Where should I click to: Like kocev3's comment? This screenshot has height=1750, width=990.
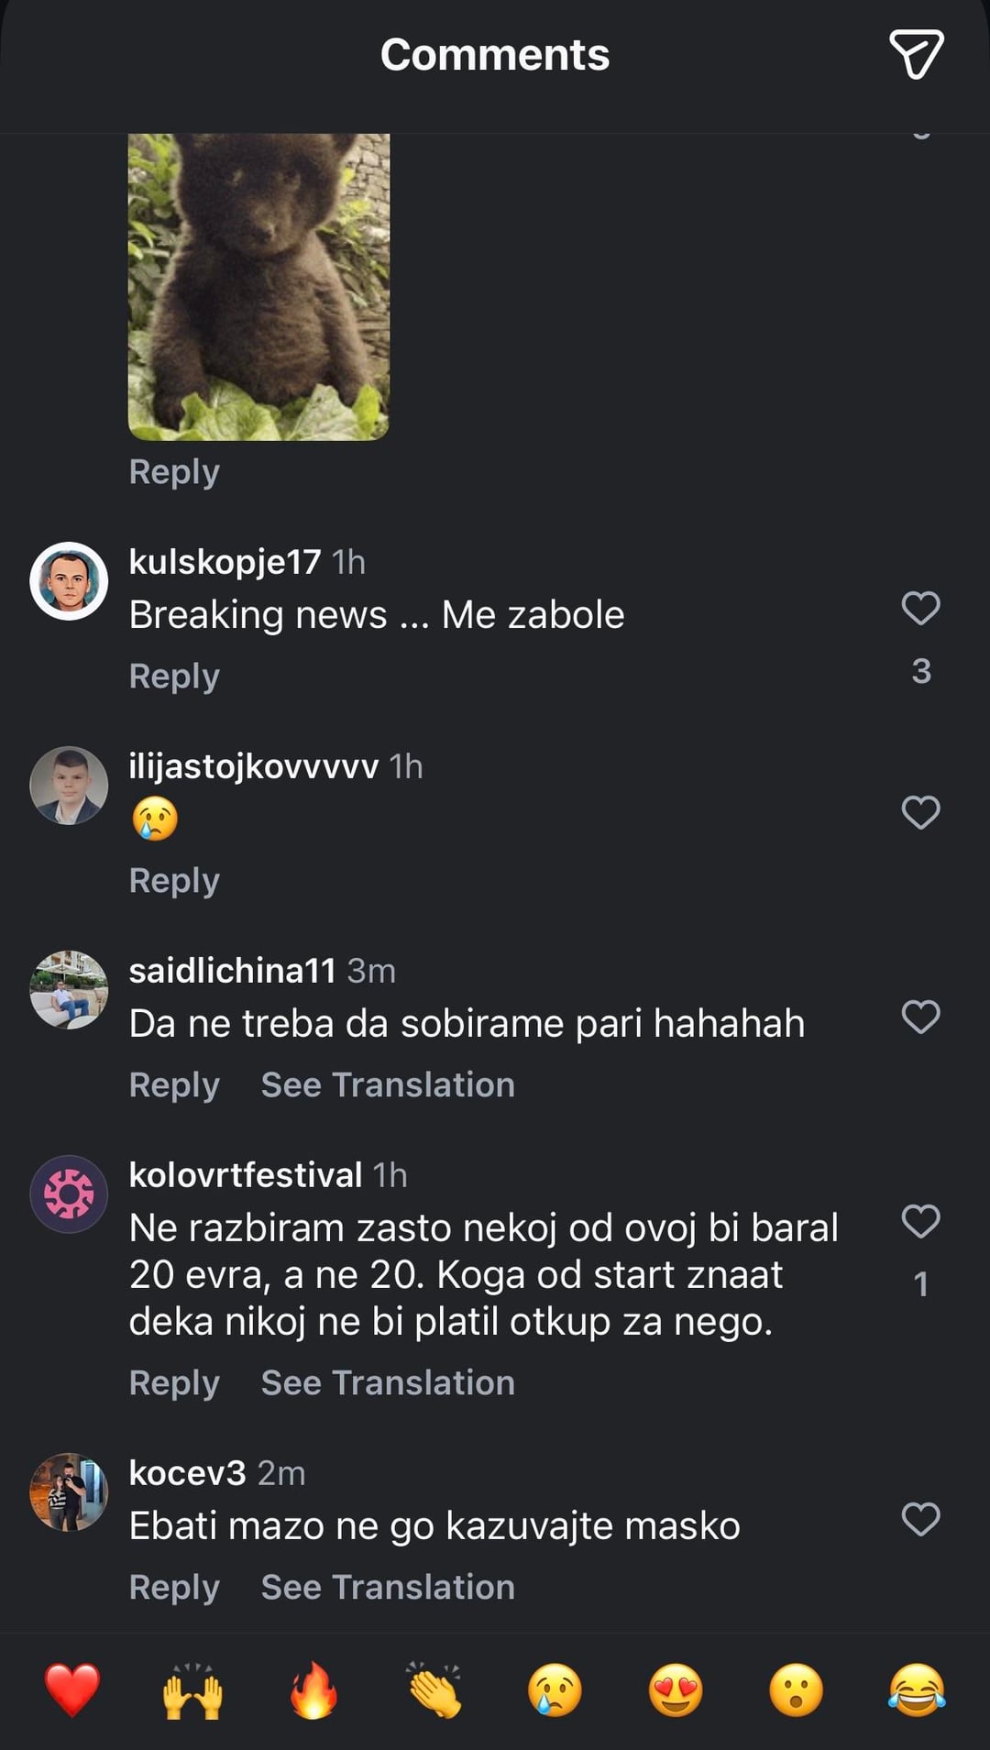click(x=920, y=1519)
